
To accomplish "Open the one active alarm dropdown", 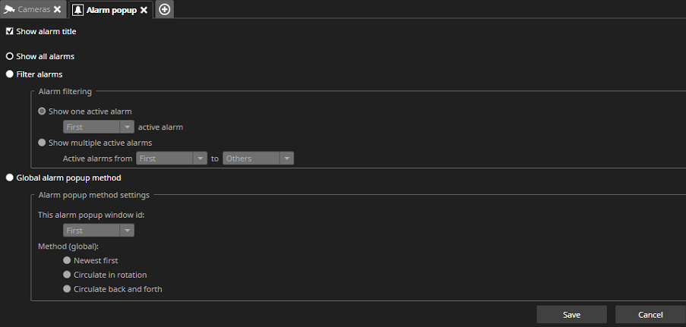I will [99, 127].
